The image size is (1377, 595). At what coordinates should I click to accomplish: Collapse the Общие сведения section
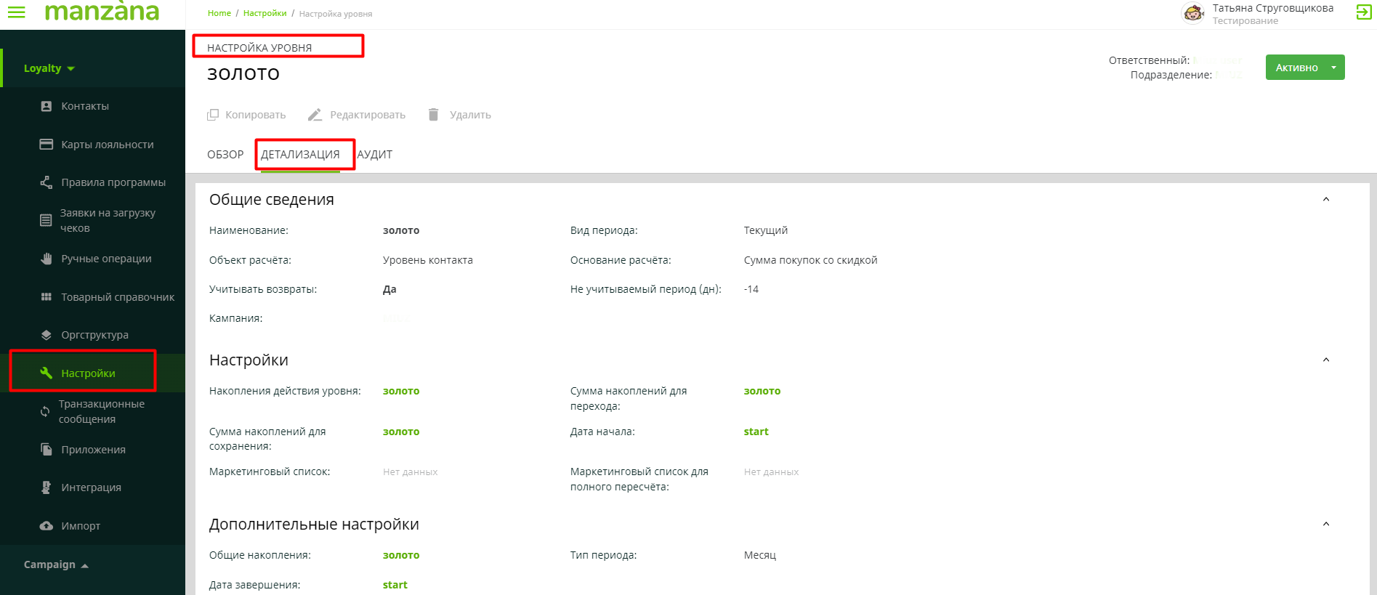[1326, 200]
